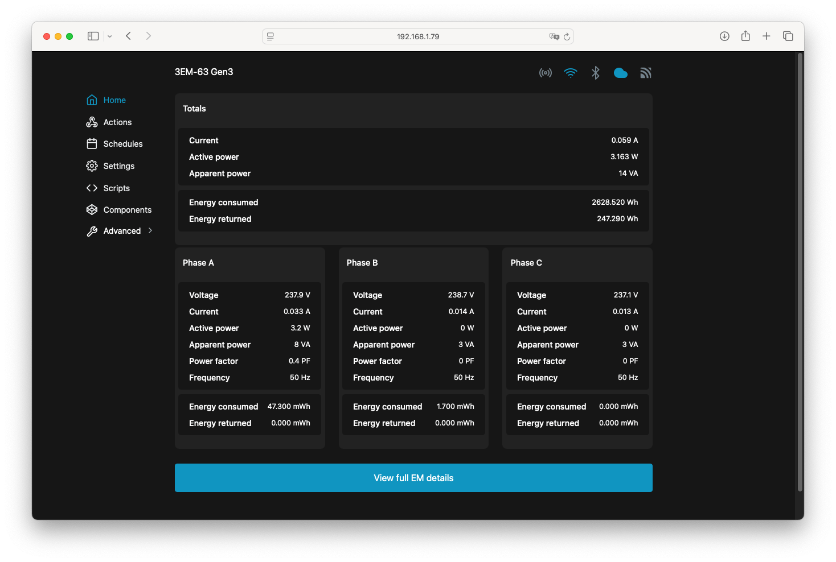Image resolution: width=836 pixels, height=562 pixels.
Task: Open Safari downloads icon
Action: [x=724, y=36]
